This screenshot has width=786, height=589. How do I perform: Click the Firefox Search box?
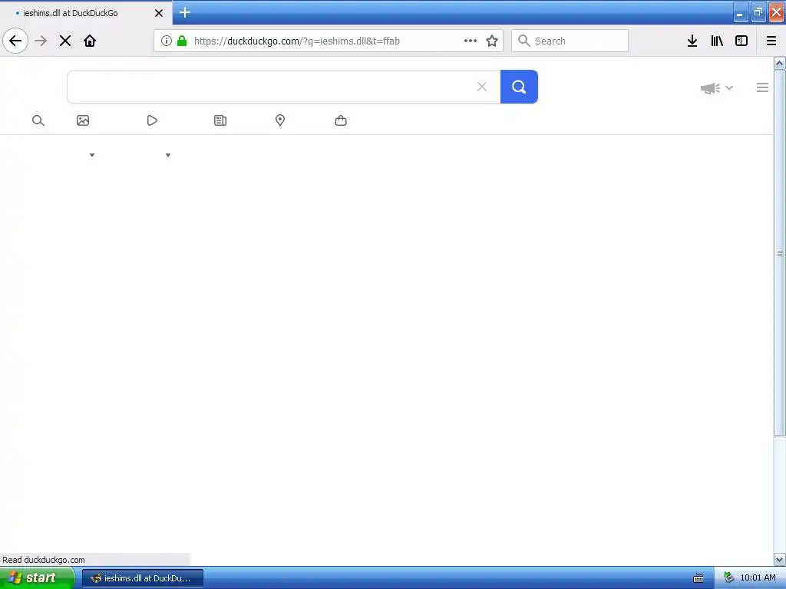click(570, 41)
